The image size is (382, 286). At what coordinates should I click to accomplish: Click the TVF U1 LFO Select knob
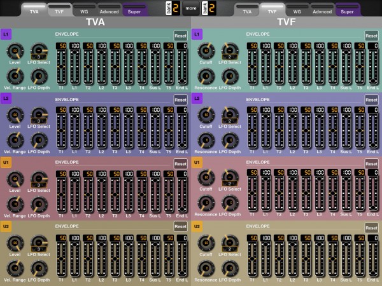[230, 177]
